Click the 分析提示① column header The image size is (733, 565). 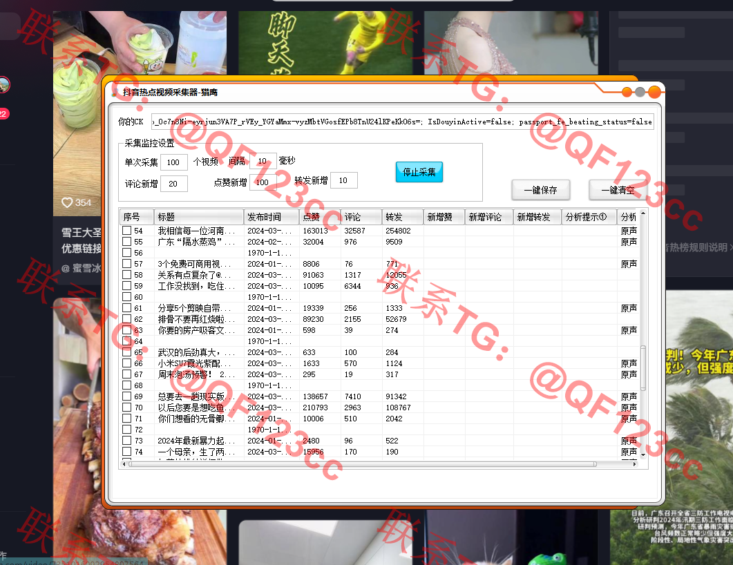point(589,217)
